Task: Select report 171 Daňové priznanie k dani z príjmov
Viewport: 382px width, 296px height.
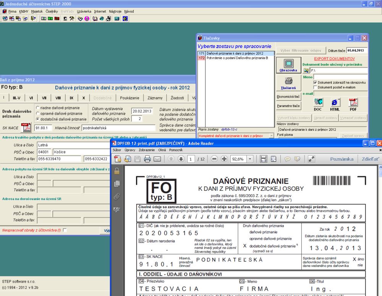Action: click(236, 54)
